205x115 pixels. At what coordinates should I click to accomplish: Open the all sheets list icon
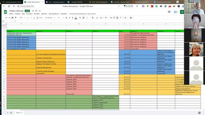11,113
